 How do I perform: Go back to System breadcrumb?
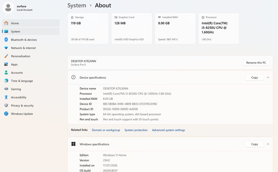click(77, 6)
